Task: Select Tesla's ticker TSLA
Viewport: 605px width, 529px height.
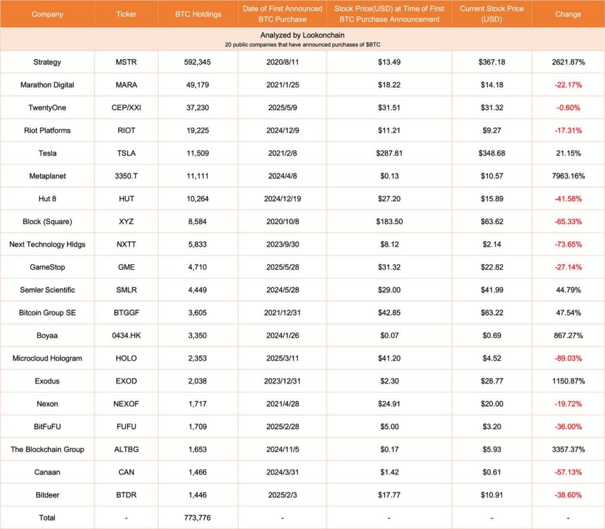Action: 126,153
